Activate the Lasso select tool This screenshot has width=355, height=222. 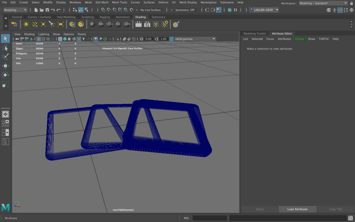pyautogui.click(x=5, y=48)
